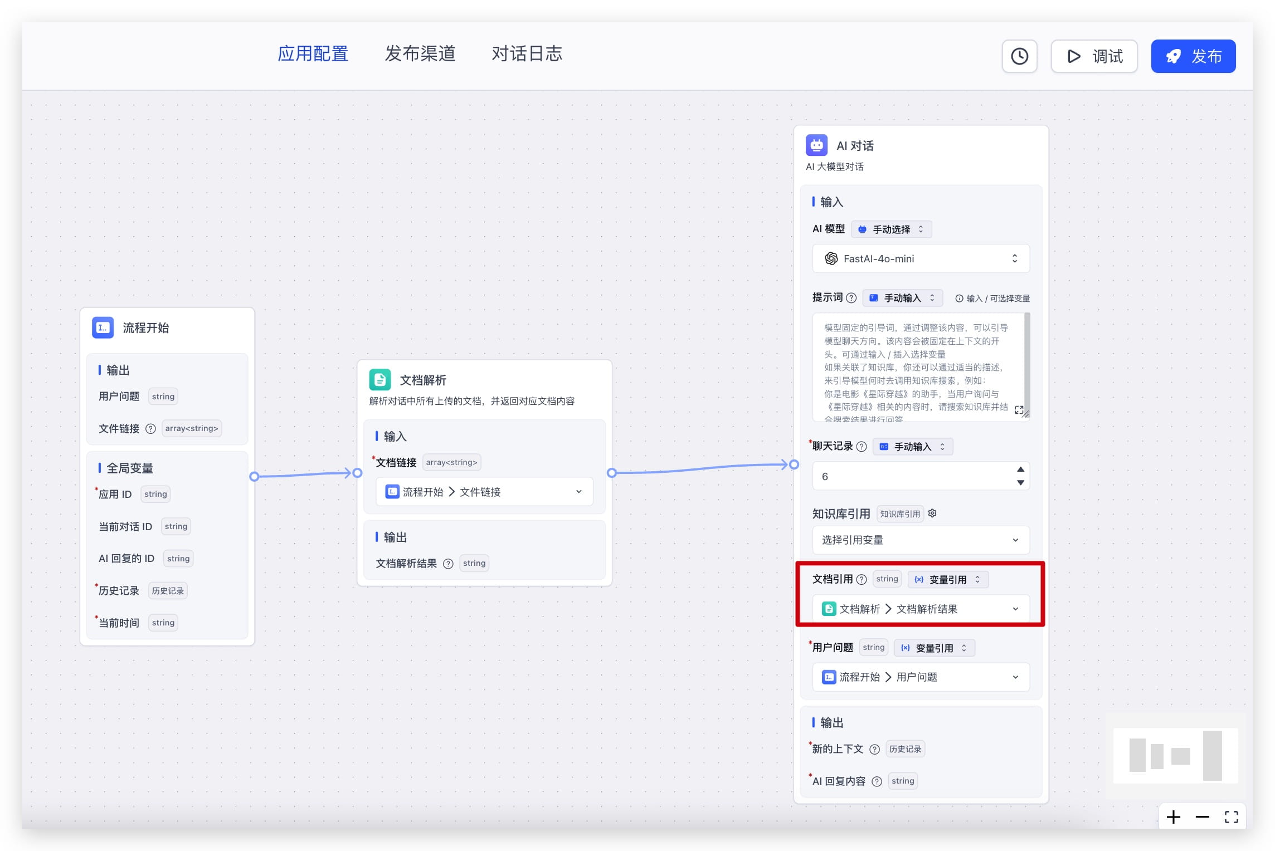This screenshot has width=1275, height=851.
Task: Click the 发布 publish button
Action: [x=1193, y=56]
